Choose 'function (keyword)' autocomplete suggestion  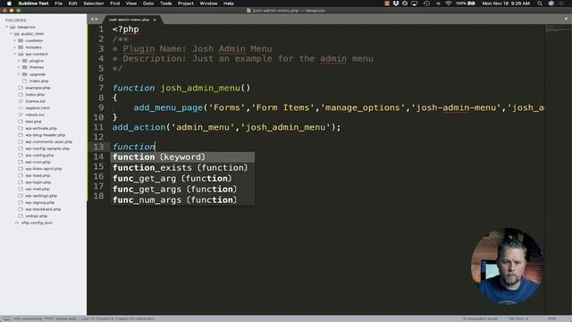coord(182,157)
